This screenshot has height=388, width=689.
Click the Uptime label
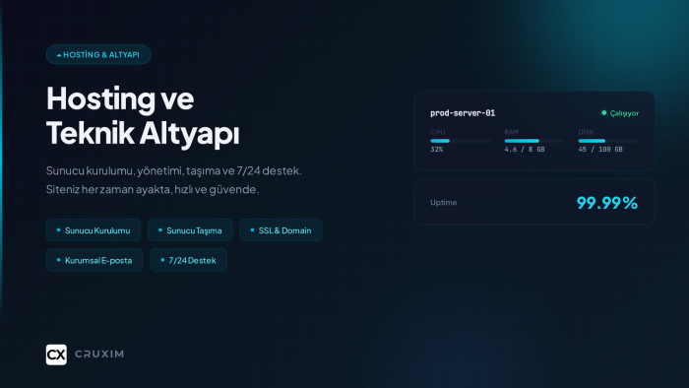pos(443,203)
